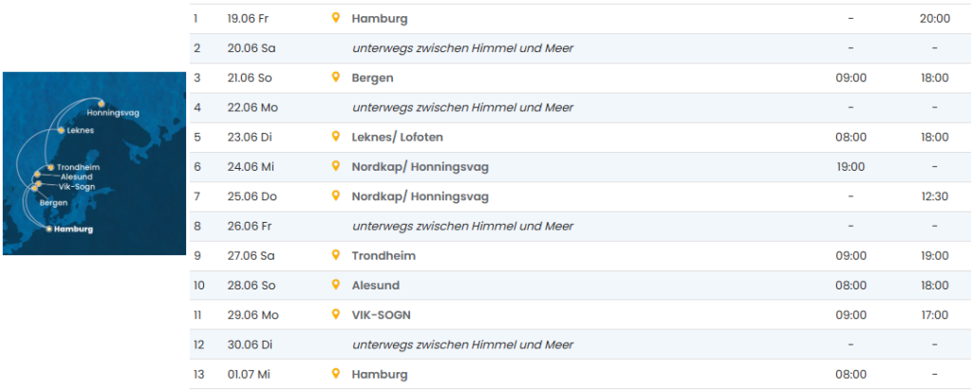The width and height of the screenshot is (972, 390).
Task: Select the Bergen port link
Action: [x=372, y=78]
